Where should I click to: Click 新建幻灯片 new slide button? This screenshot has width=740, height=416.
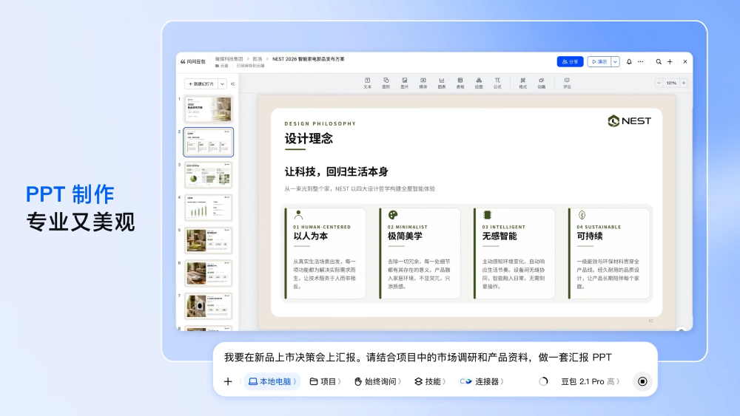201,83
